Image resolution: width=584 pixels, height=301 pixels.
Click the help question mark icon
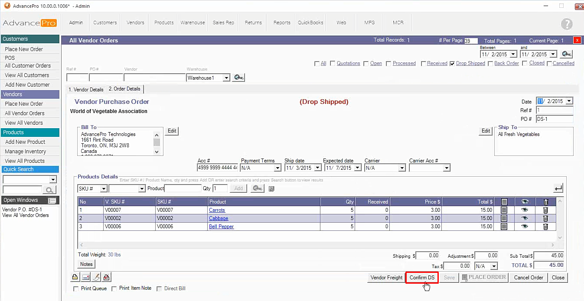(566, 24)
